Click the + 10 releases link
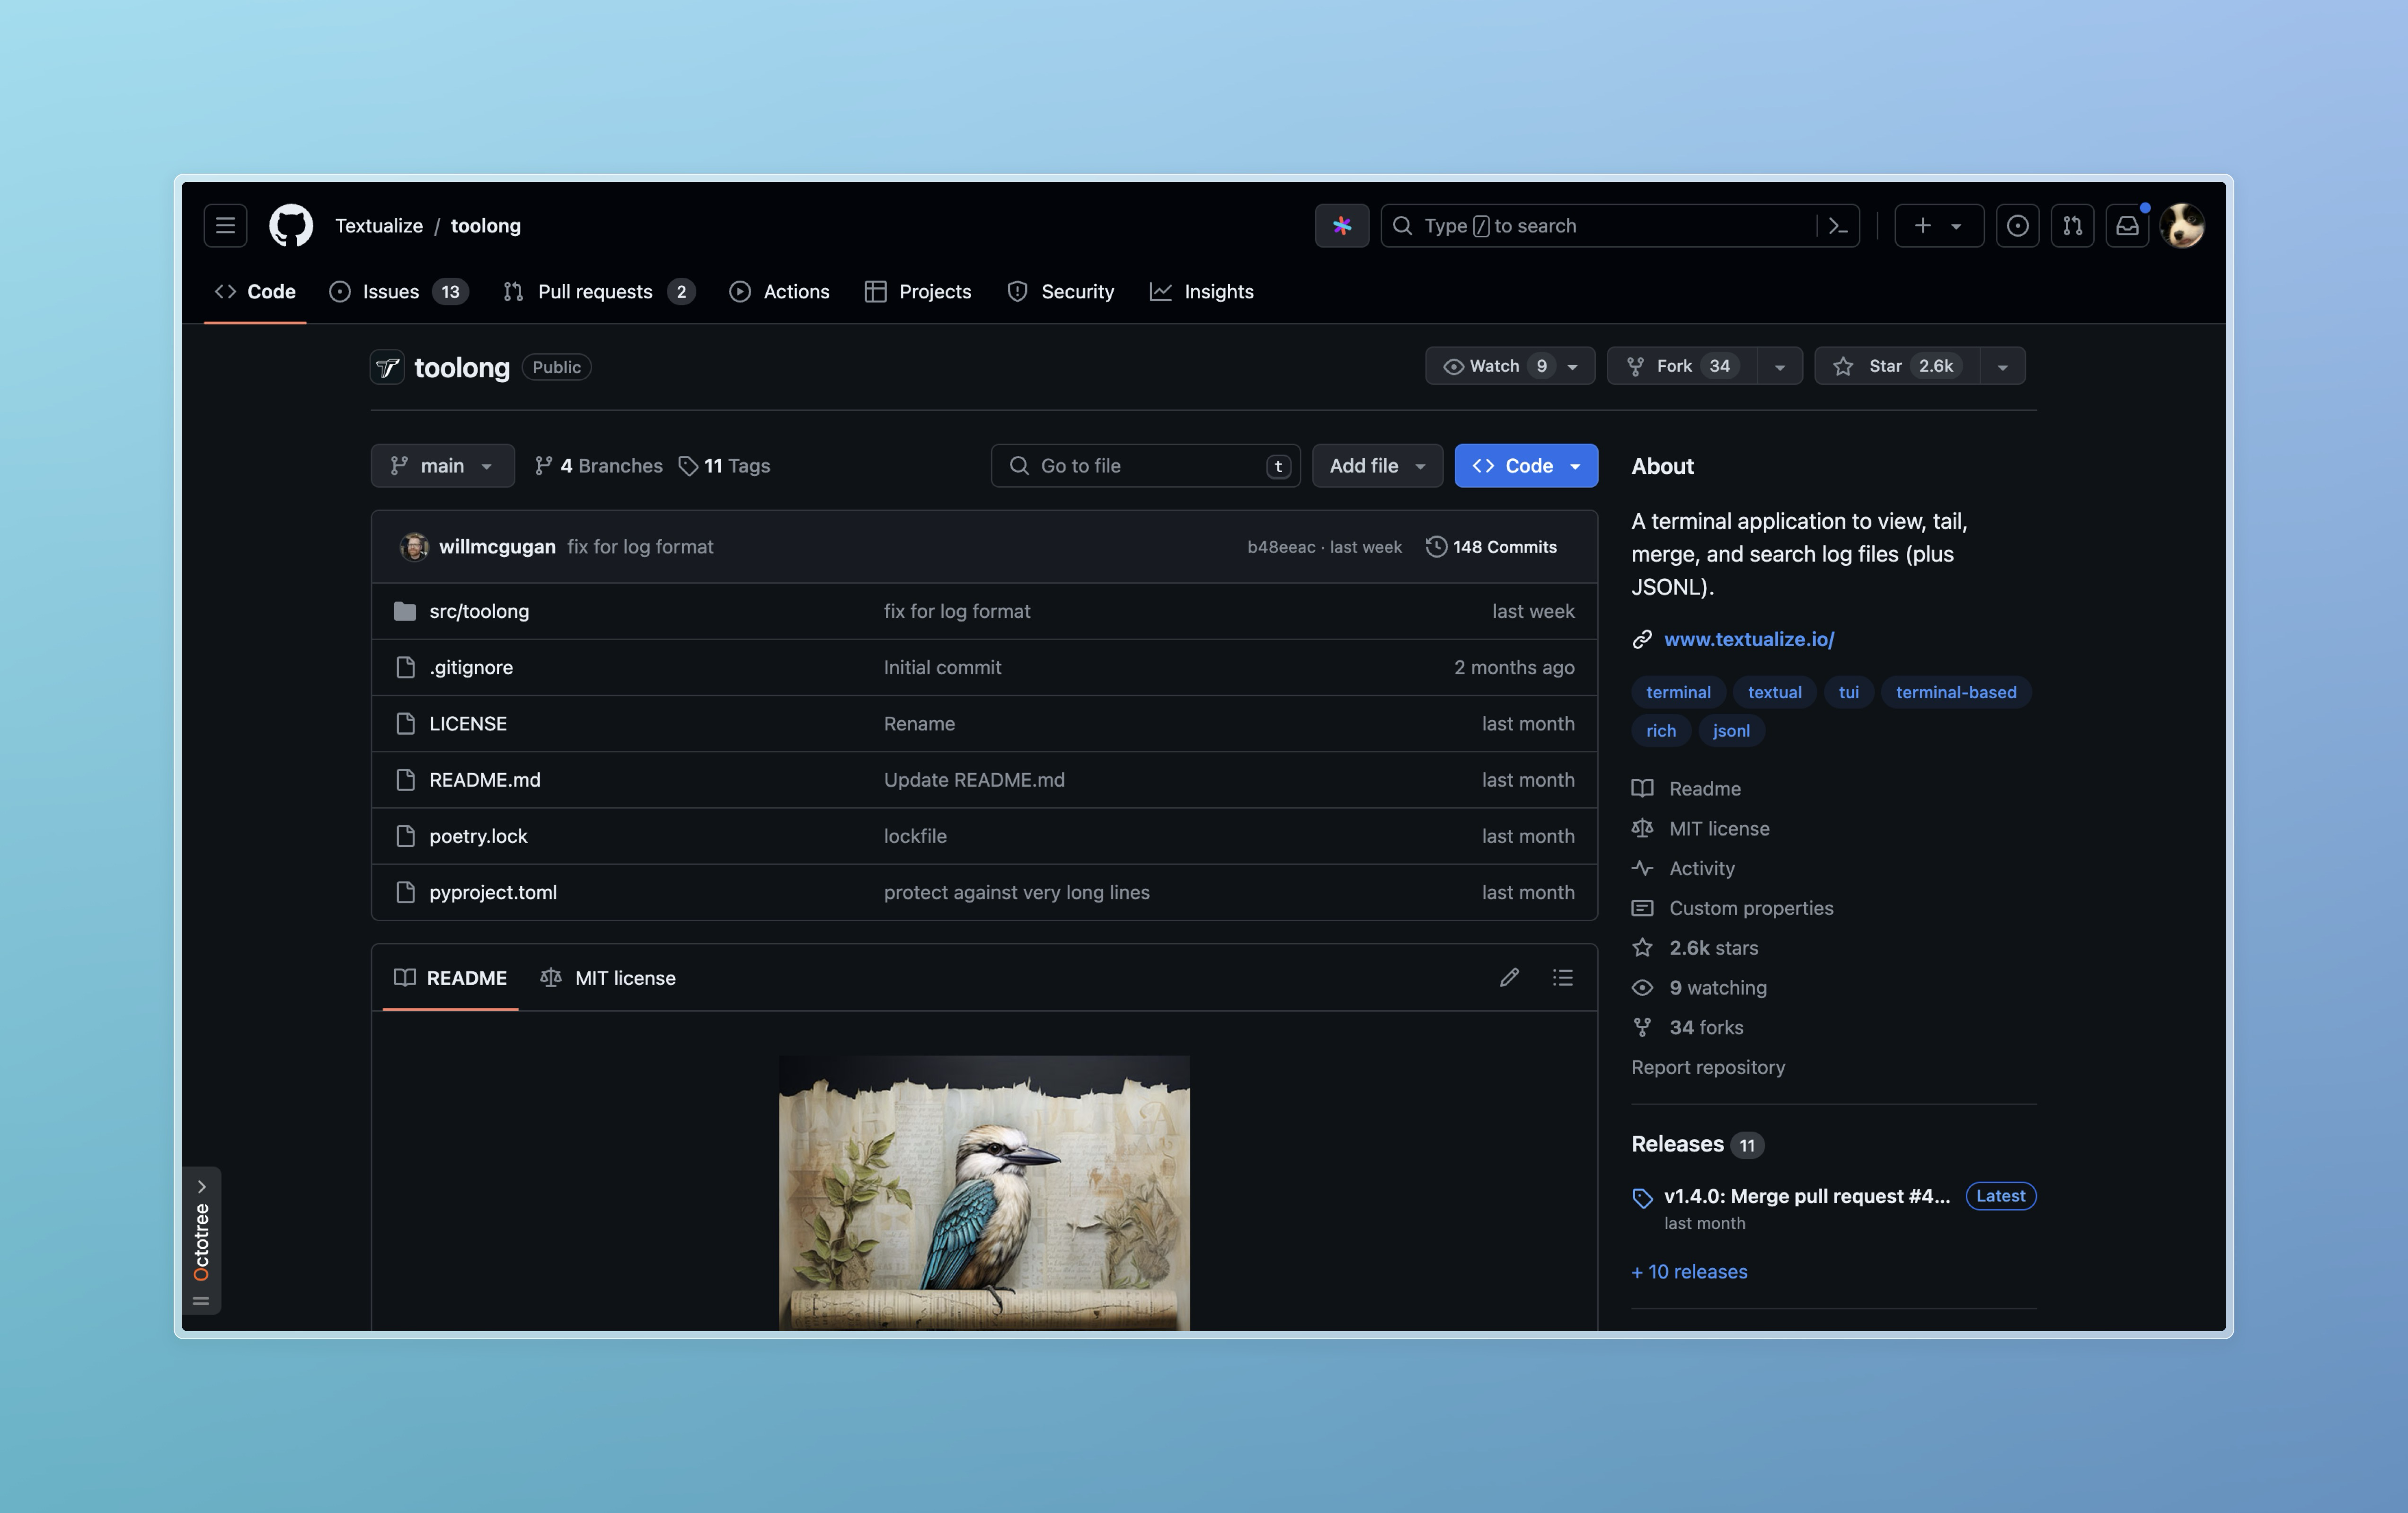Screen dimensions: 2408x1513 [1689, 1272]
